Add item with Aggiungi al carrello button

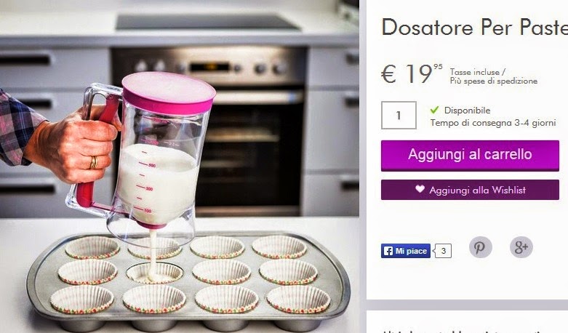[470, 156]
